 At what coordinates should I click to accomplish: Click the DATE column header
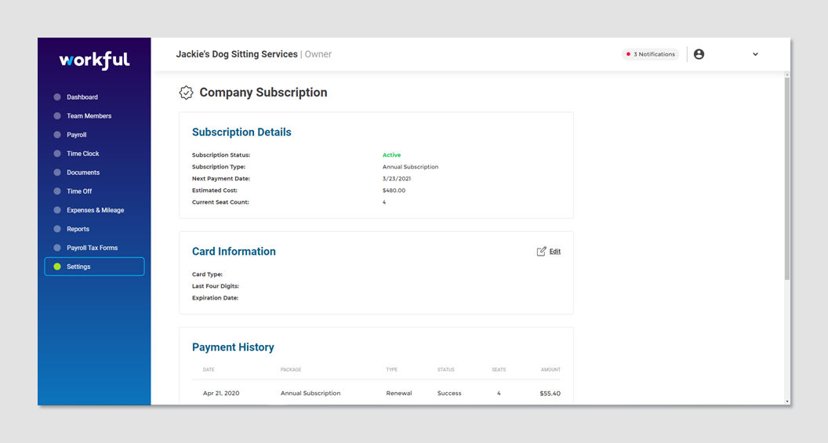pos(209,369)
